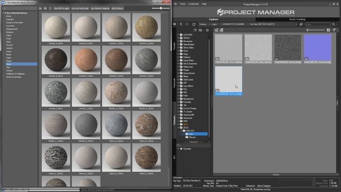
Task: Open the vertical Models side tab
Action: [174, 46]
